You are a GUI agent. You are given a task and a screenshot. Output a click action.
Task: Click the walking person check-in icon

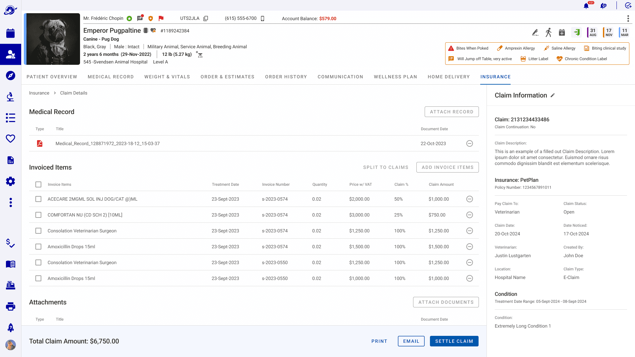click(548, 32)
